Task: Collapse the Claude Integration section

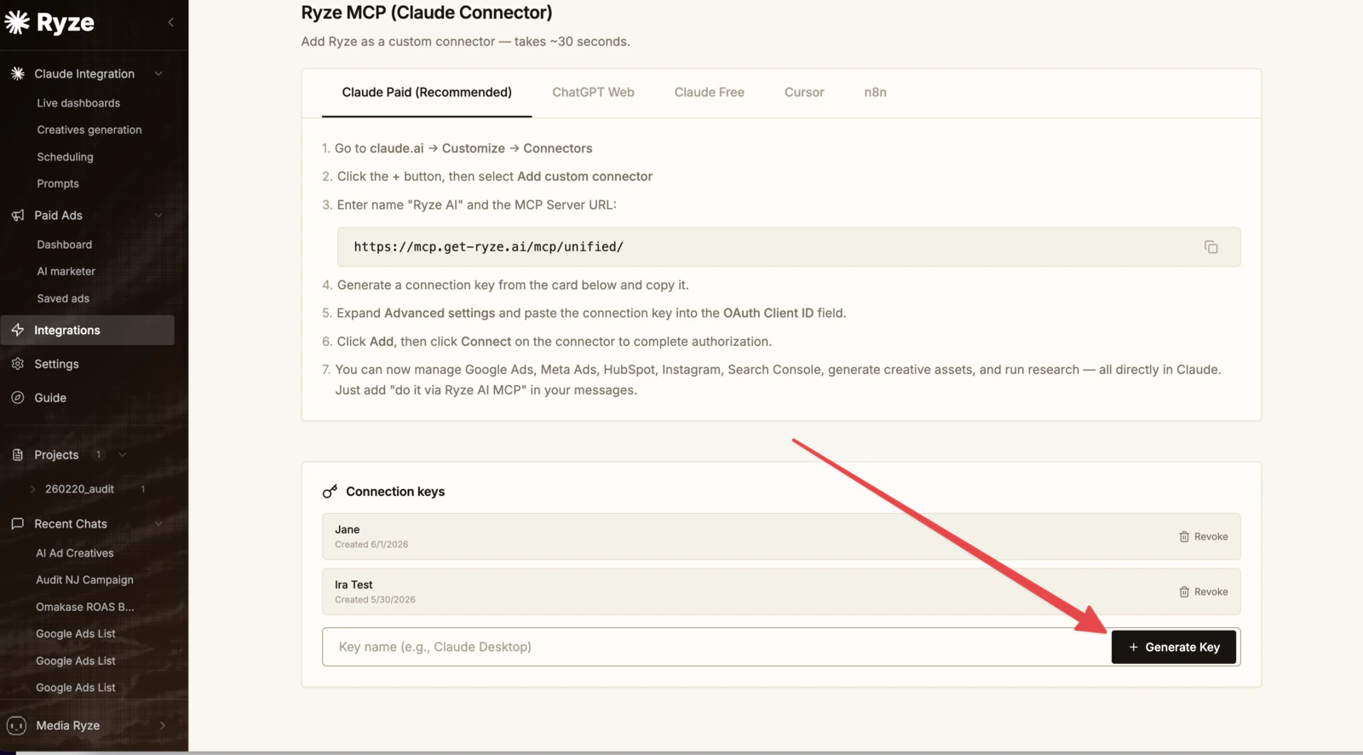Action: (x=158, y=74)
